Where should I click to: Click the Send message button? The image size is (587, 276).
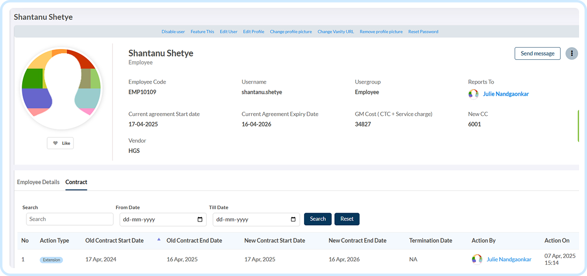pos(538,53)
